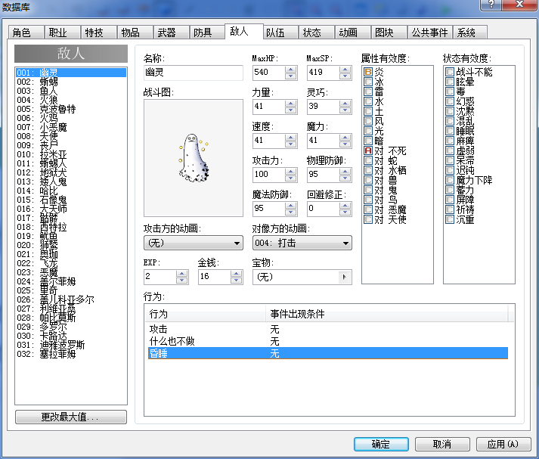Increase MaxHP with the up spinner arrow
This screenshot has width=539, height=459.
pyautogui.click(x=291, y=70)
